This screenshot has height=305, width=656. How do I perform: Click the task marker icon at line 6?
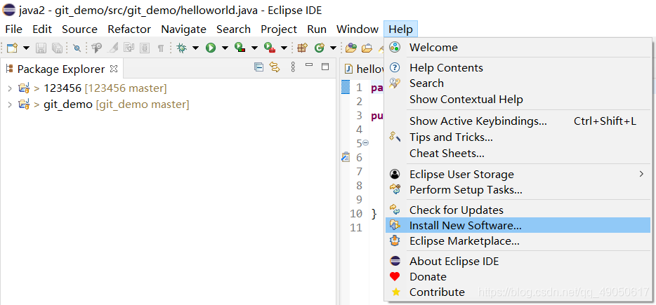(x=346, y=157)
